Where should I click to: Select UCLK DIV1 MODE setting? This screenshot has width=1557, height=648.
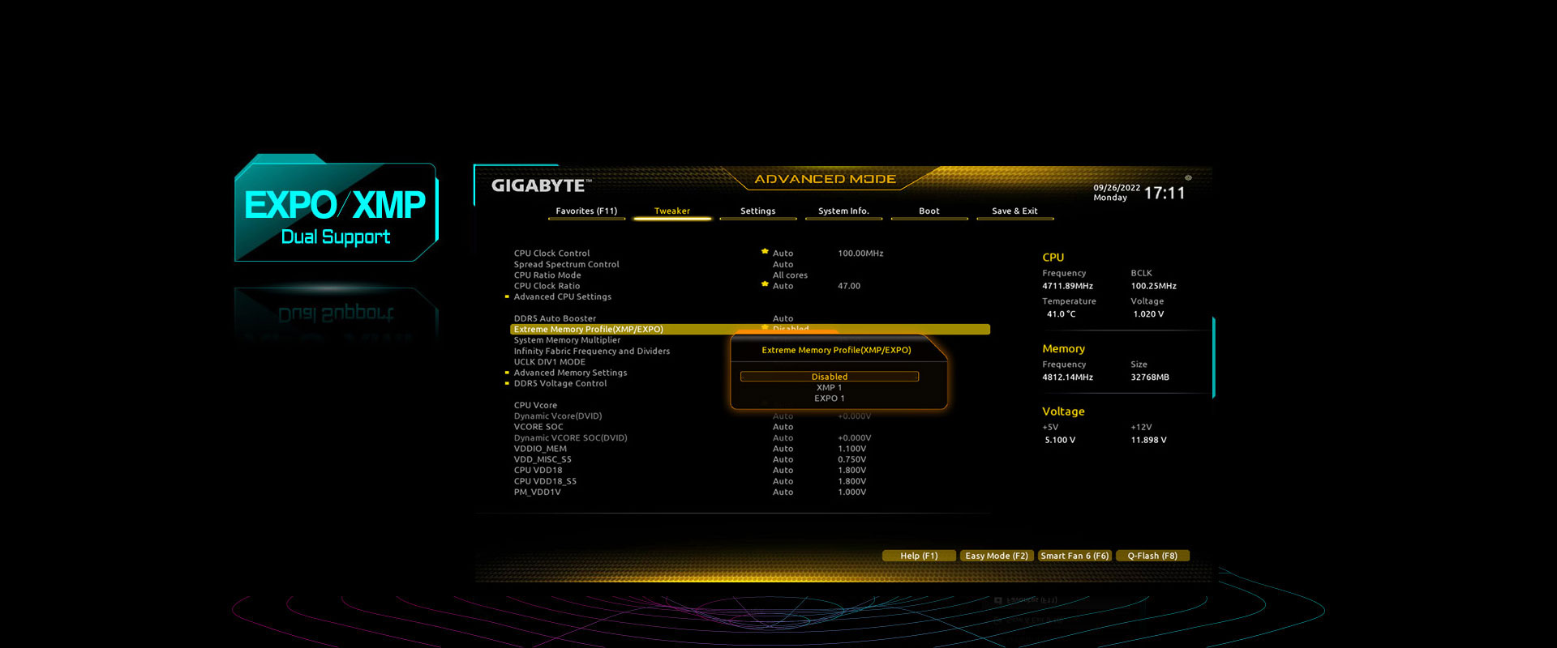(549, 362)
